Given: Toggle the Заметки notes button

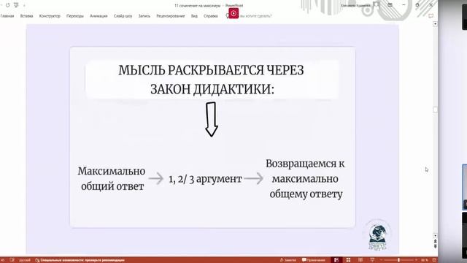Looking at the screenshot, I should (288, 260).
